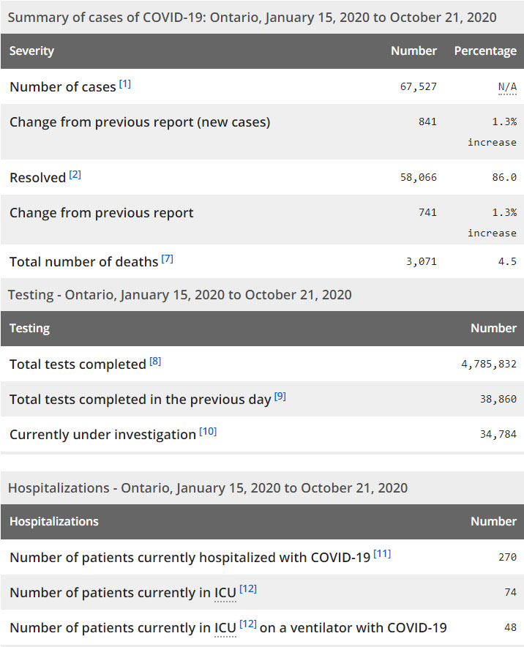This screenshot has width=524, height=647.
Task: Click the 3,071 deaths count
Action: coord(421,261)
